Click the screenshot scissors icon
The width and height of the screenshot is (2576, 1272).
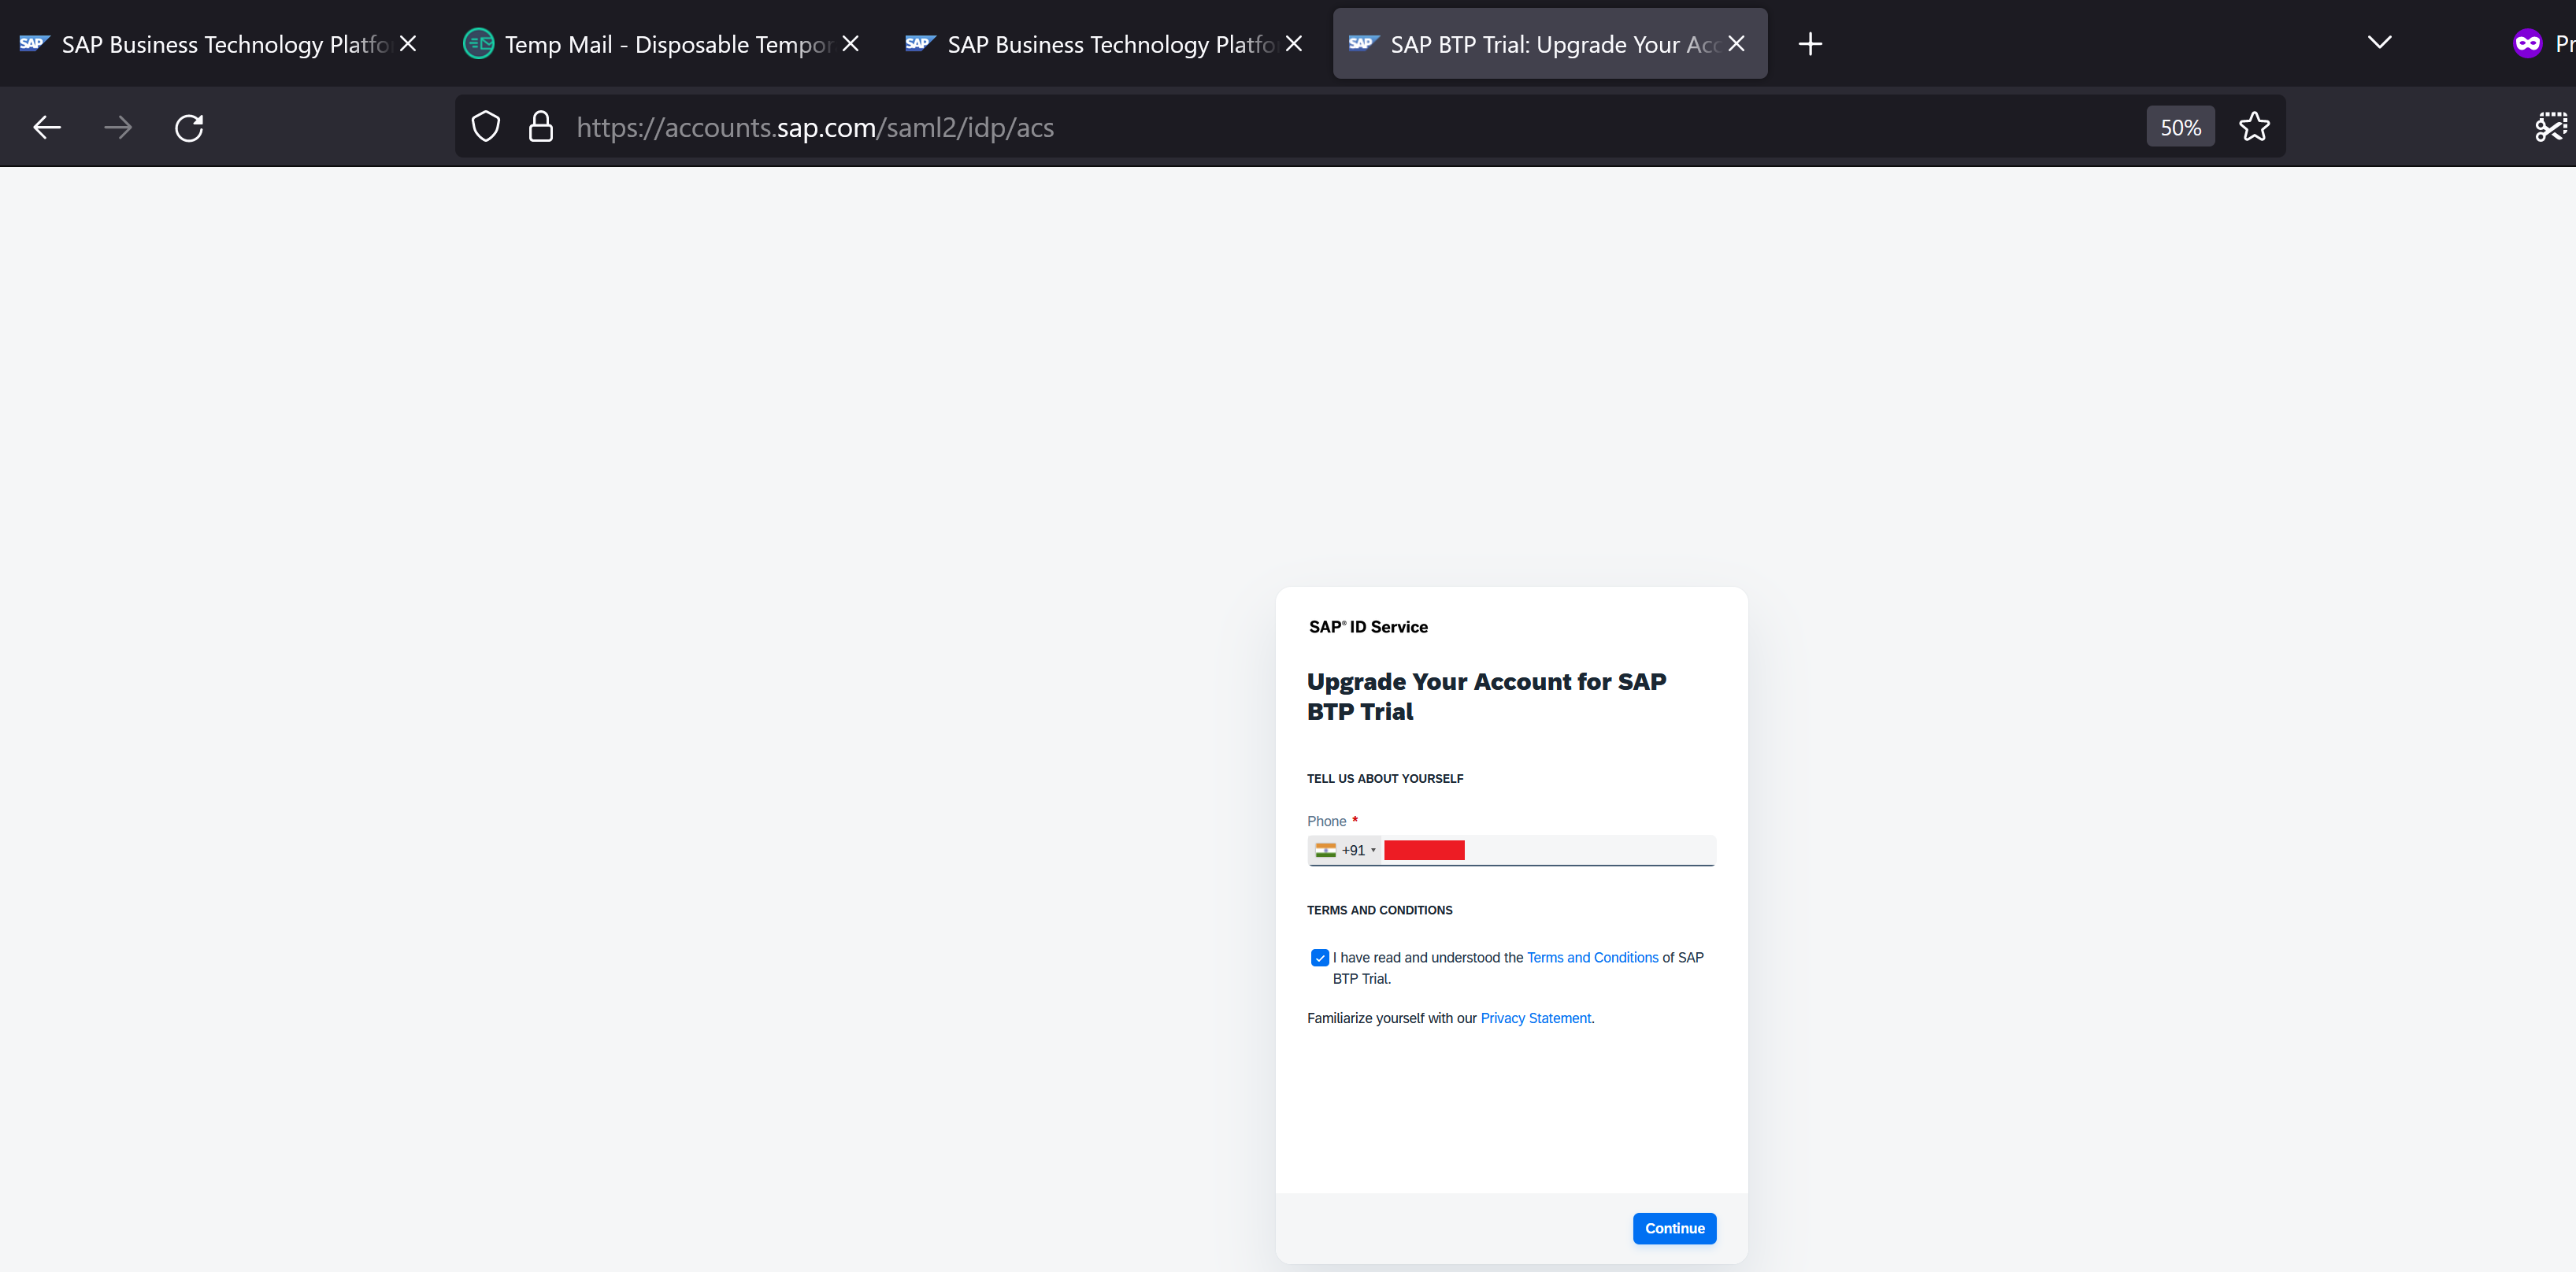pos(2550,127)
